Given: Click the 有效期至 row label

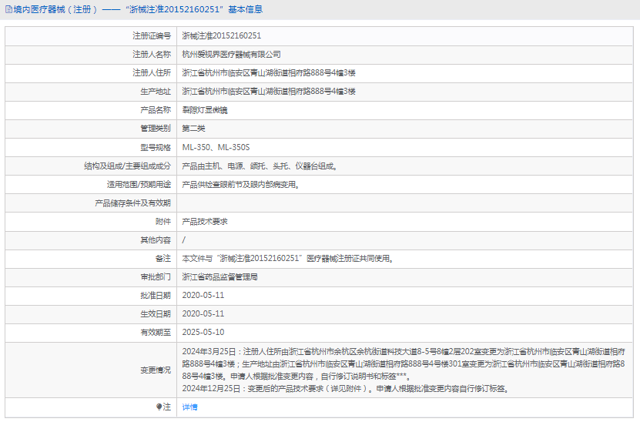Looking at the screenshot, I should 156,333.
